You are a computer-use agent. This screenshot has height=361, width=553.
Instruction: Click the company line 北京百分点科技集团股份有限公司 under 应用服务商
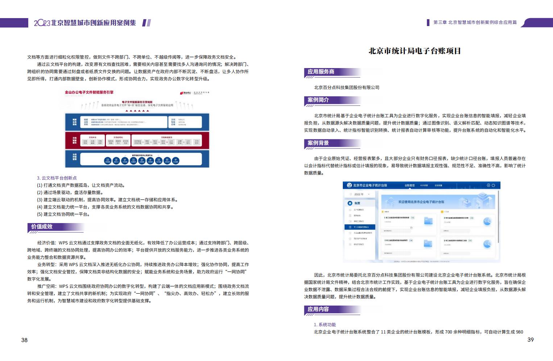347,88
